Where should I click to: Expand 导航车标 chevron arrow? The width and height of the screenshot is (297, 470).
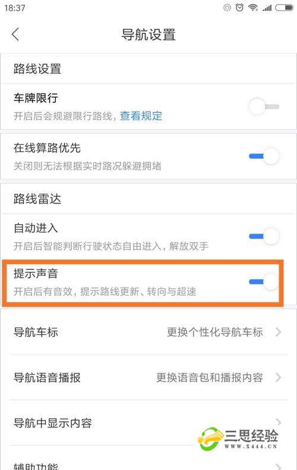279,332
